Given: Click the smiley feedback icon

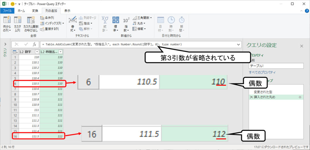Looking at the screenshot, I should (x=13, y=4).
